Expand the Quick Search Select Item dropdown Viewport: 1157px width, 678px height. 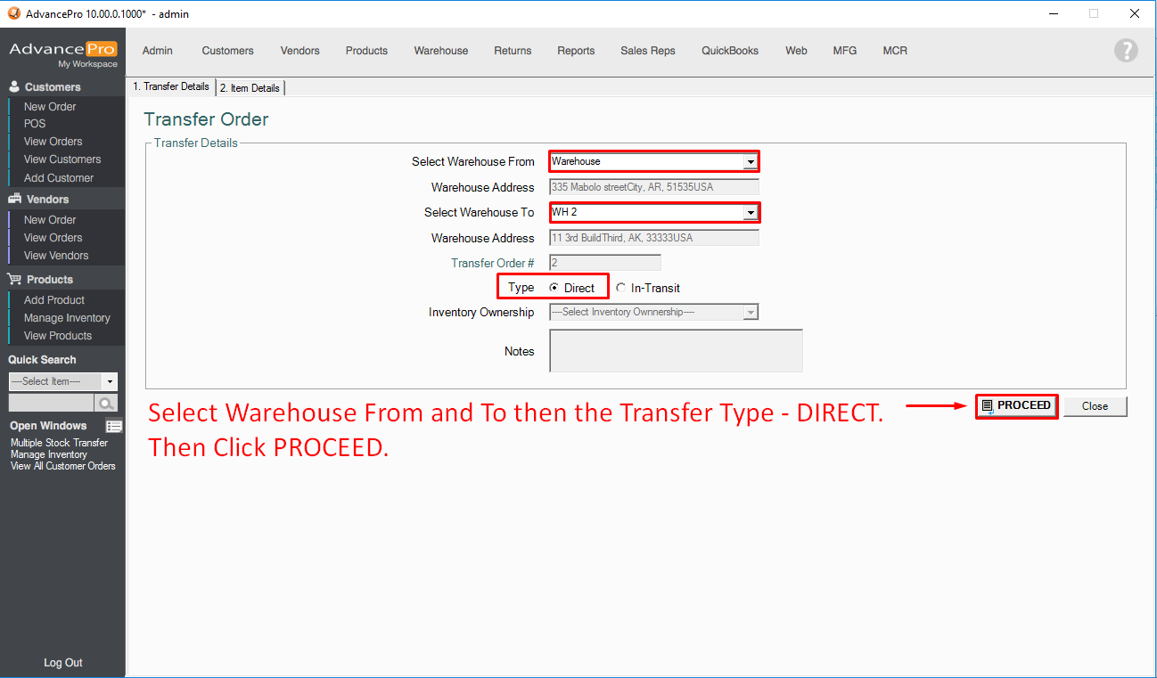pyautogui.click(x=111, y=381)
